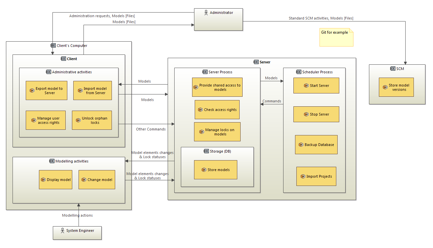Select the Store model versions function
This screenshot has width=433, height=248.
coord(396,87)
